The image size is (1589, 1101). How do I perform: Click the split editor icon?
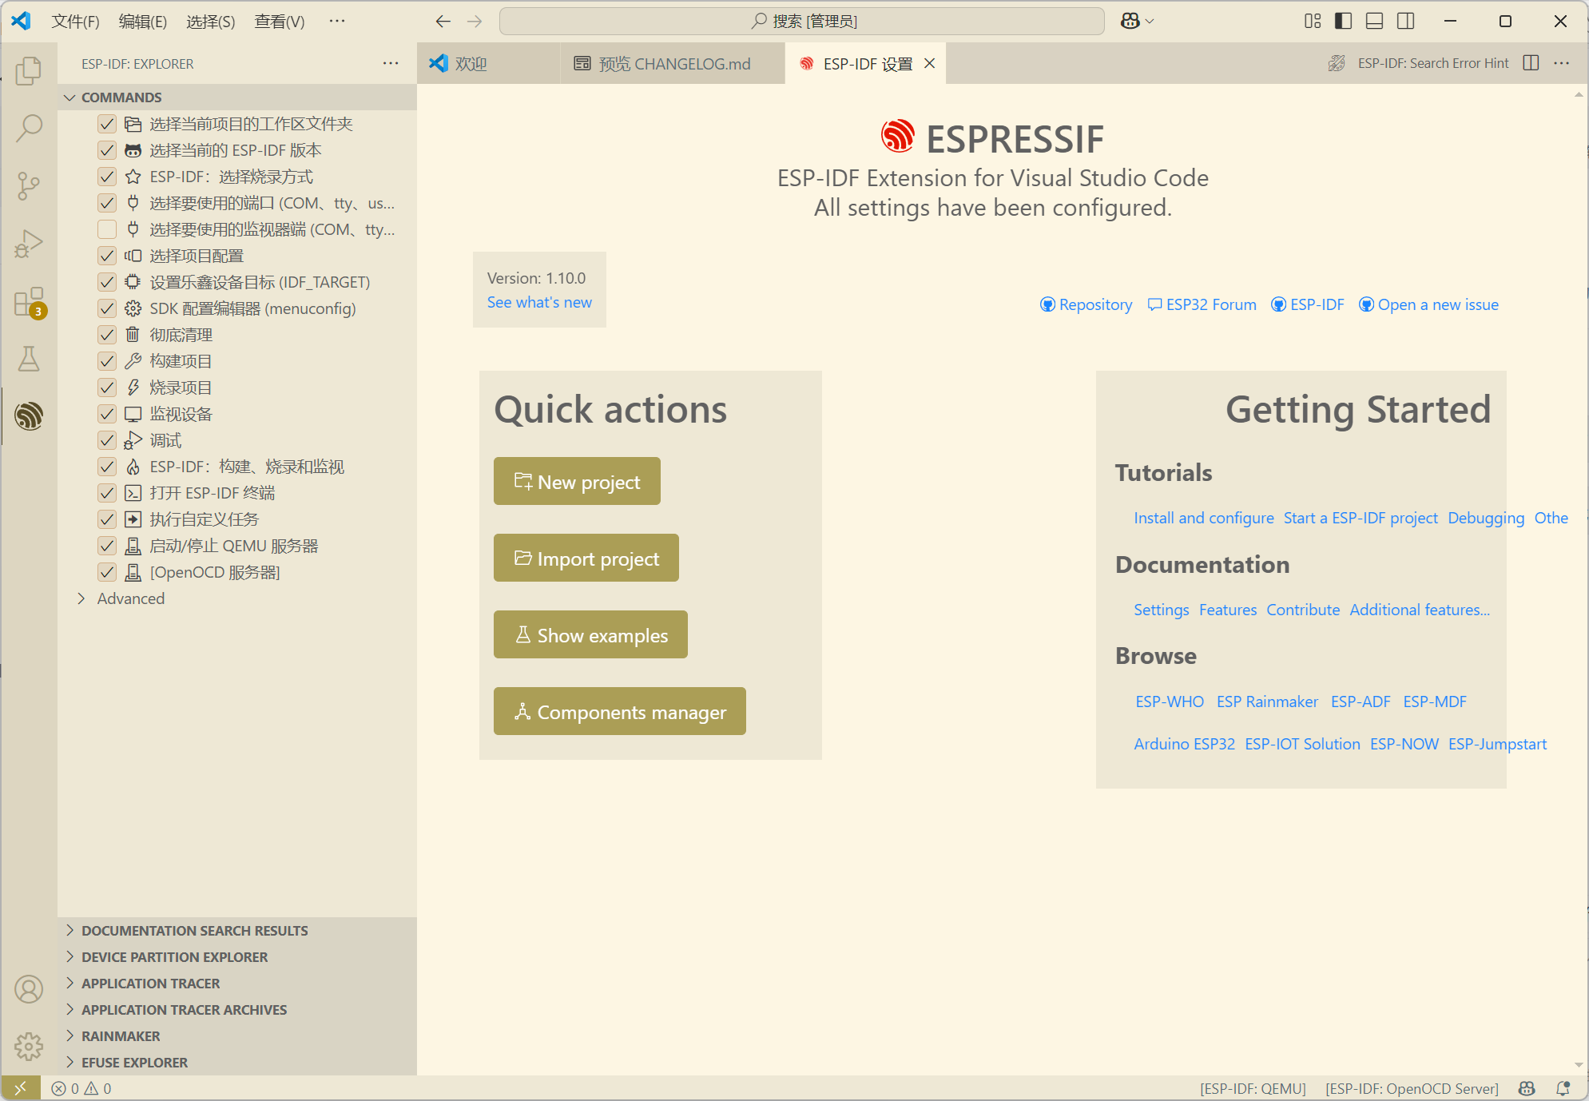pyautogui.click(x=1531, y=63)
